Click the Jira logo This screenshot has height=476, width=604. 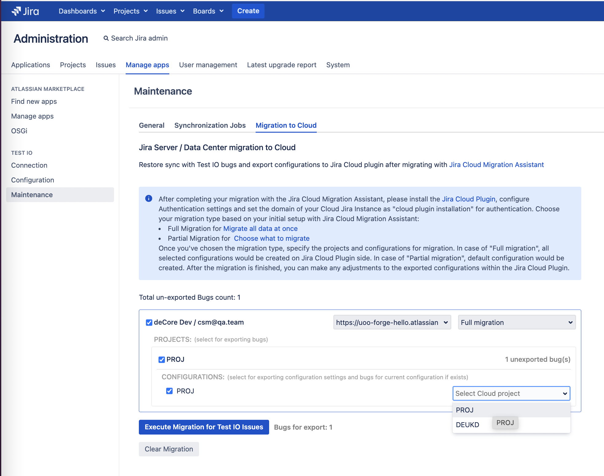[25, 11]
